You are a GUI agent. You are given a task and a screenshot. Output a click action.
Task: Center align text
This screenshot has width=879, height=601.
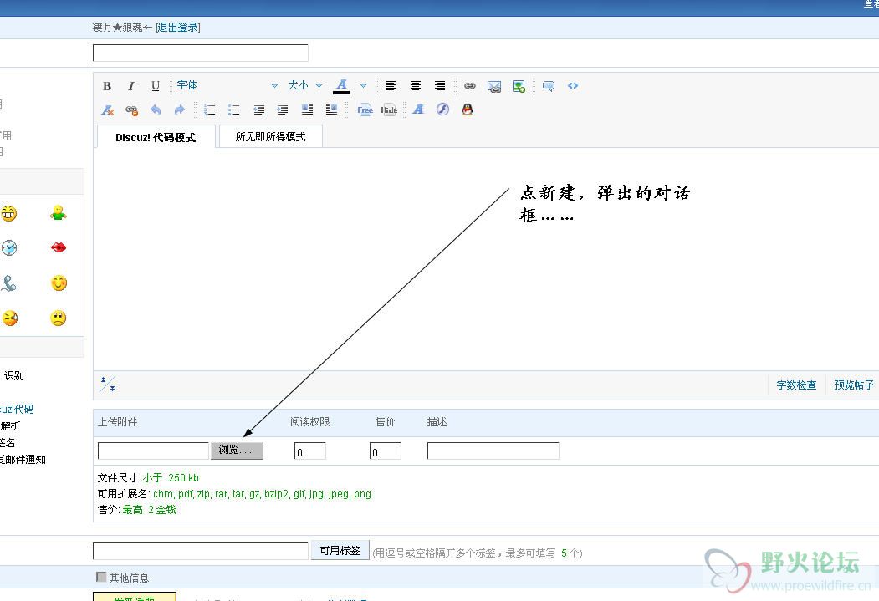[x=416, y=86]
